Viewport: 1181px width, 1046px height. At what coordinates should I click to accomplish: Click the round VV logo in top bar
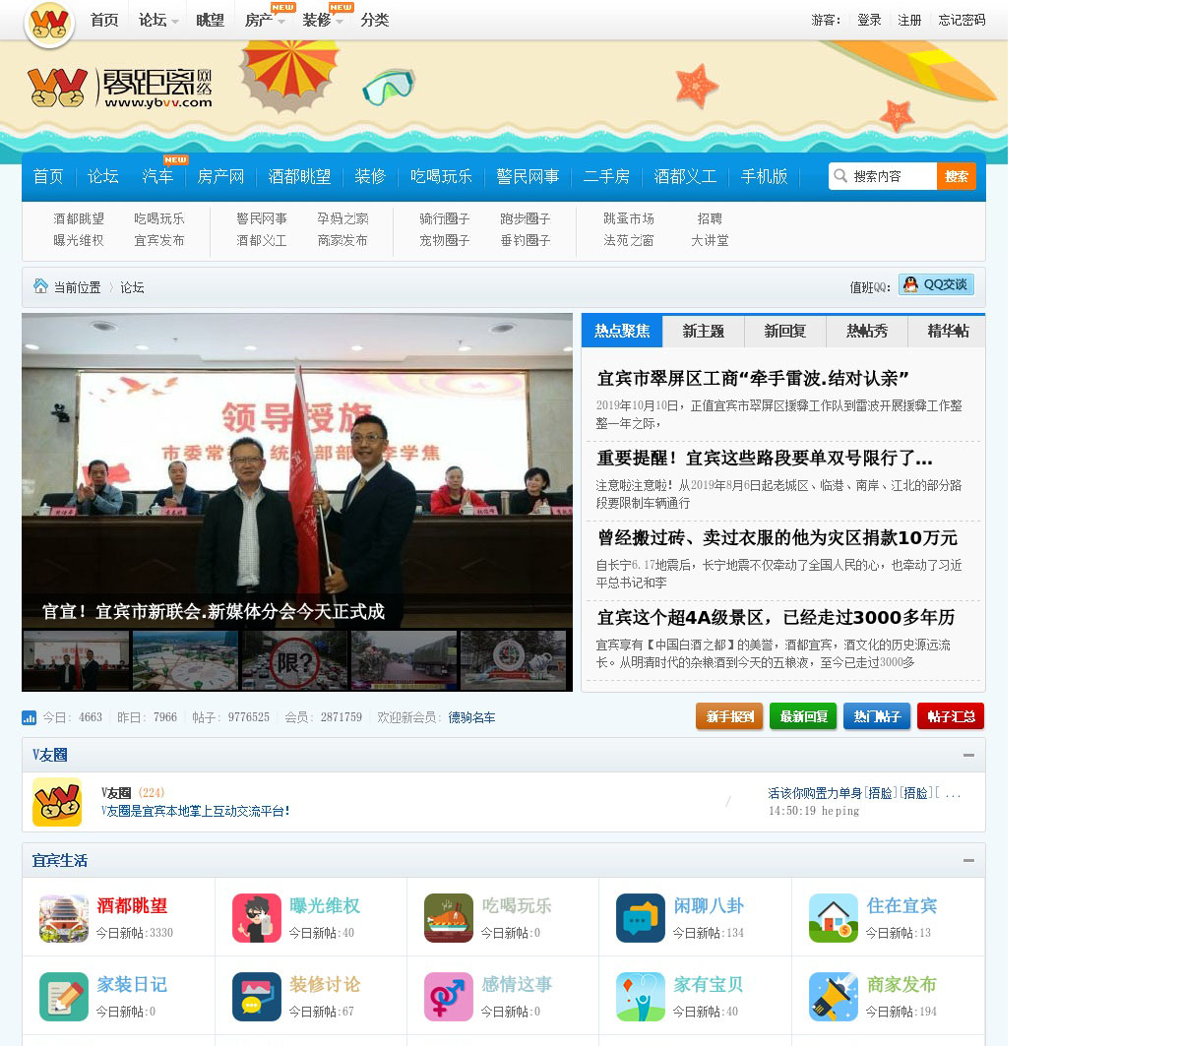(49, 24)
